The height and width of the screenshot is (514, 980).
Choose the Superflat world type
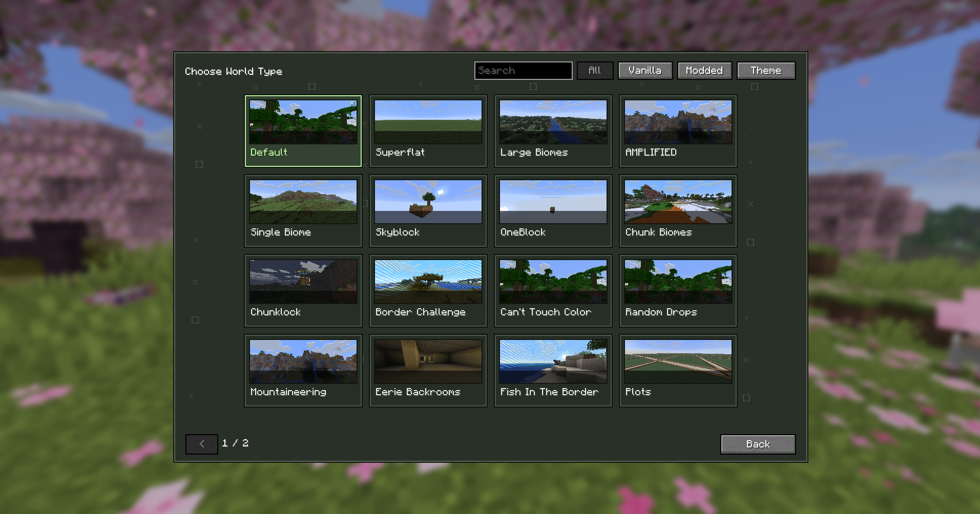[x=428, y=131]
